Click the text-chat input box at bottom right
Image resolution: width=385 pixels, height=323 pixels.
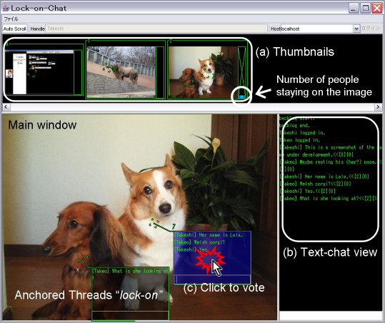[331, 315]
